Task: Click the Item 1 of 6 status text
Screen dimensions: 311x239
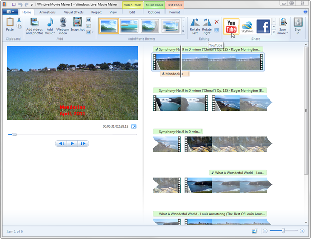Action: tap(14, 231)
